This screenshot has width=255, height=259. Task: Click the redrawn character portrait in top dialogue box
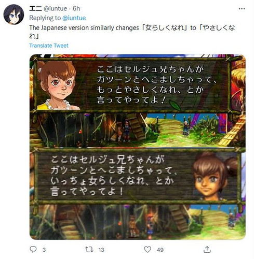[x=57, y=85]
